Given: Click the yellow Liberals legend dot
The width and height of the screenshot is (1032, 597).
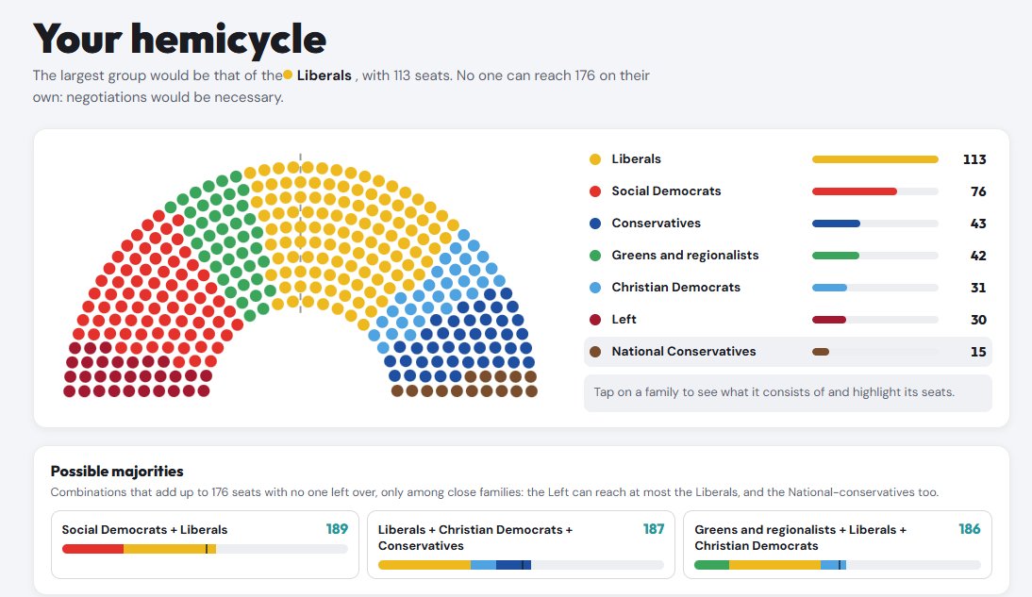Looking at the screenshot, I should click(x=595, y=159).
